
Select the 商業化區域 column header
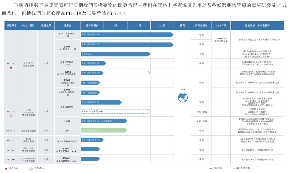coord(201,25)
